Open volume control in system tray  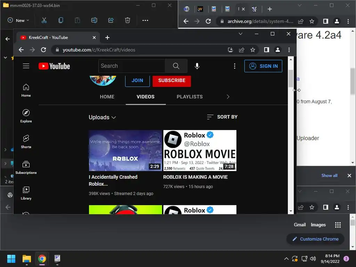[x=313, y=259]
